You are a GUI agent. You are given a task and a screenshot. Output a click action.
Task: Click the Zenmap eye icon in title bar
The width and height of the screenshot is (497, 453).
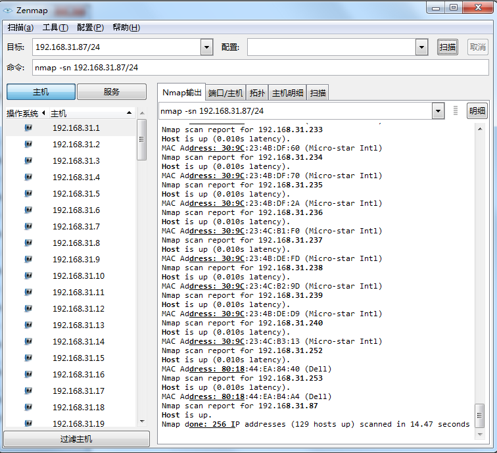[8, 11]
